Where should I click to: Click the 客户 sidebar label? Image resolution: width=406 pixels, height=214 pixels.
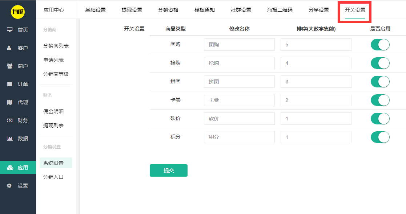(x=23, y=48)
